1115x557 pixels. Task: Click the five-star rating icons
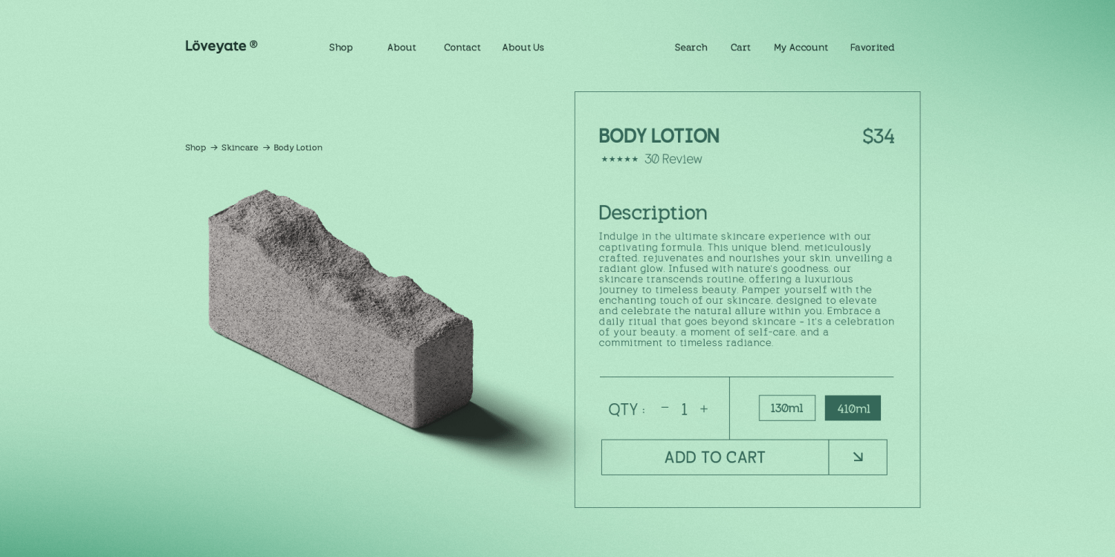(619, 159)
